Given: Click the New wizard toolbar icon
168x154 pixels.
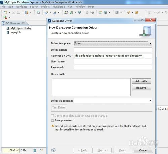Looking at the screenshot, I should tap(5, 12).
